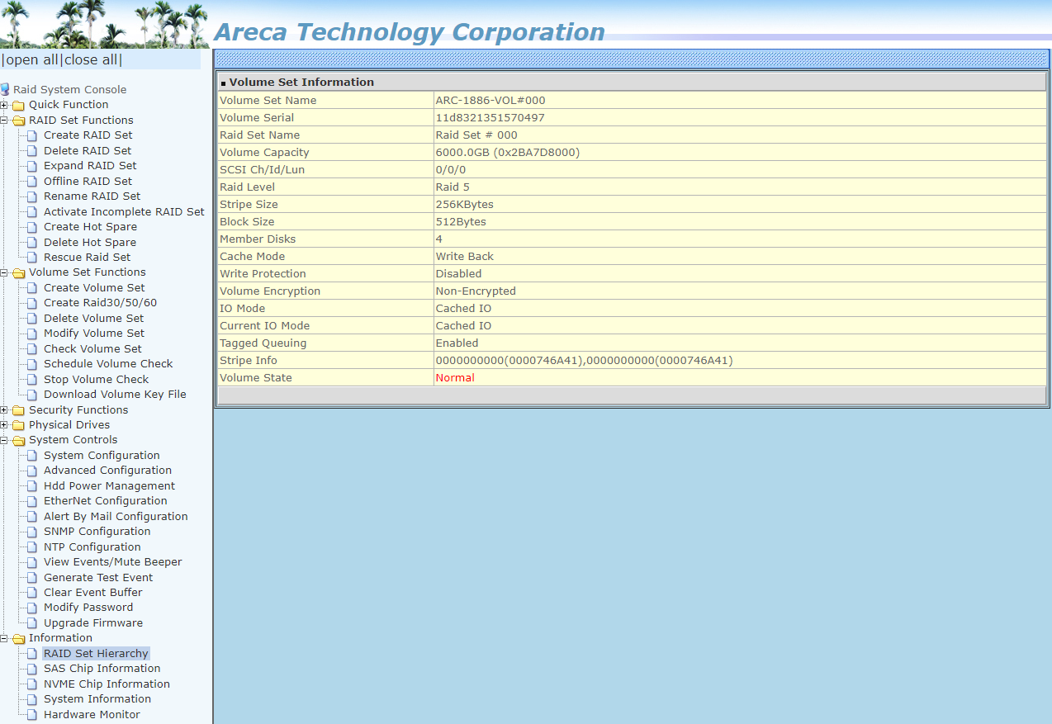Click the Volume Set Functions folder icon

pos(18,272)
